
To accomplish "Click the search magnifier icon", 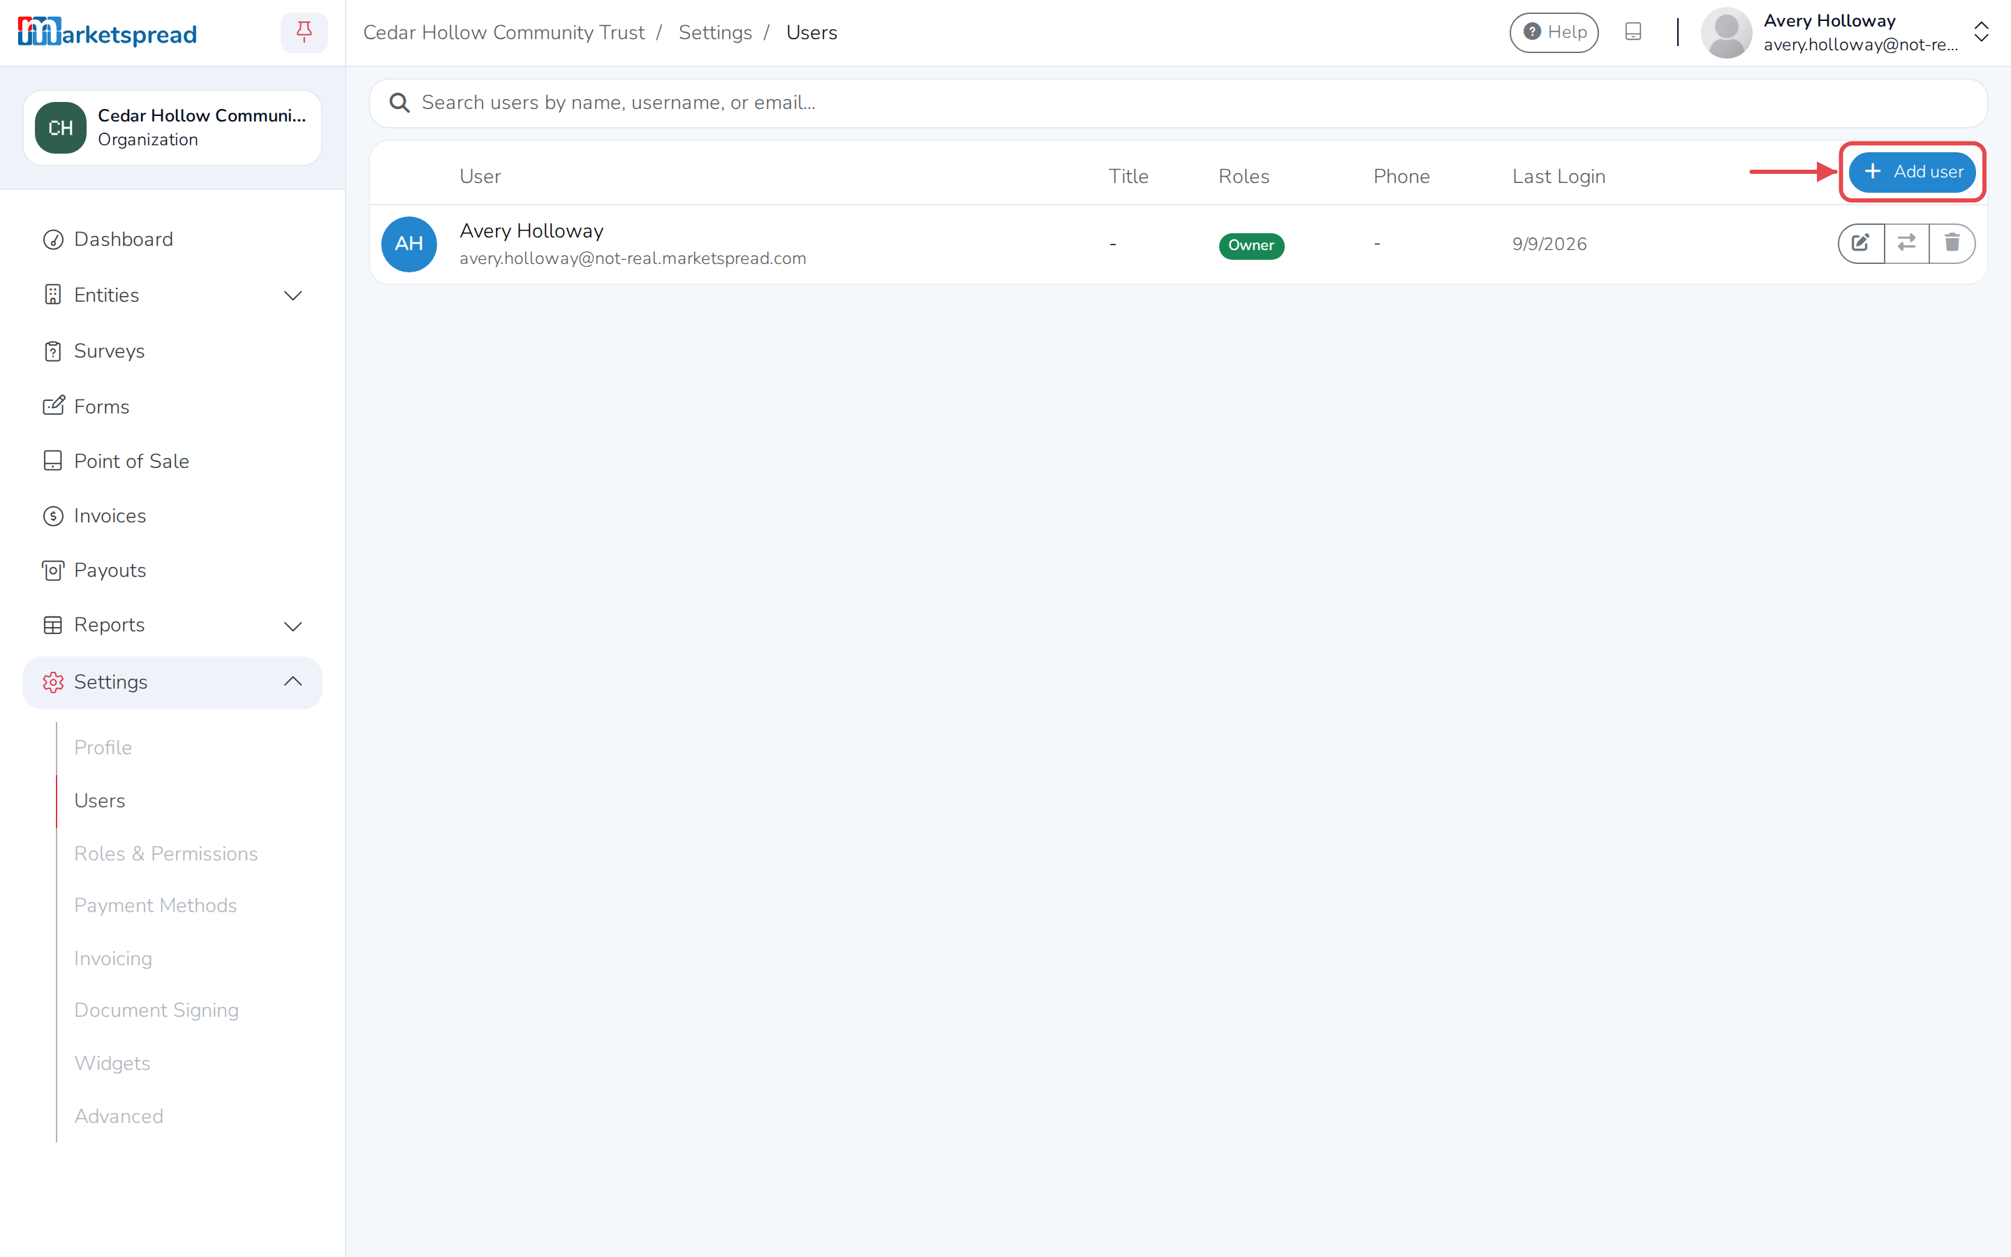I will click(399, 102).
